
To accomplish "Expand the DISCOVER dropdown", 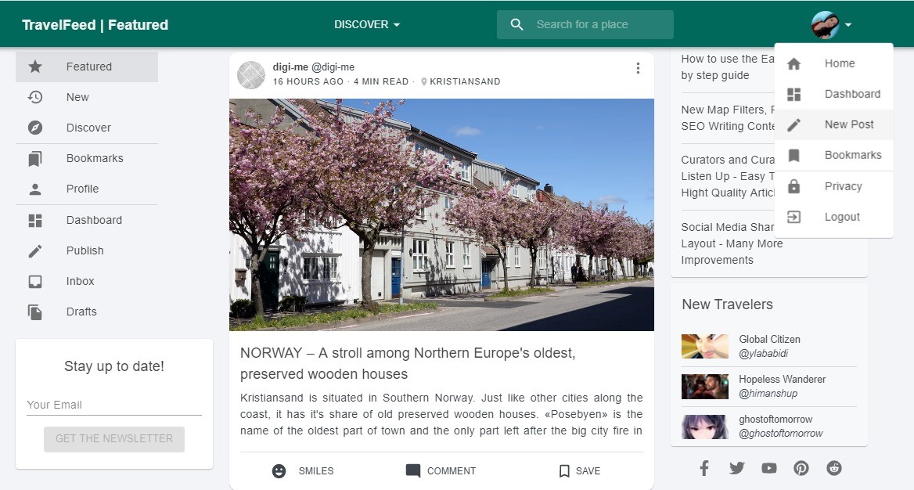I will [367, 24].
